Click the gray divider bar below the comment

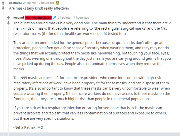(90, 134)
